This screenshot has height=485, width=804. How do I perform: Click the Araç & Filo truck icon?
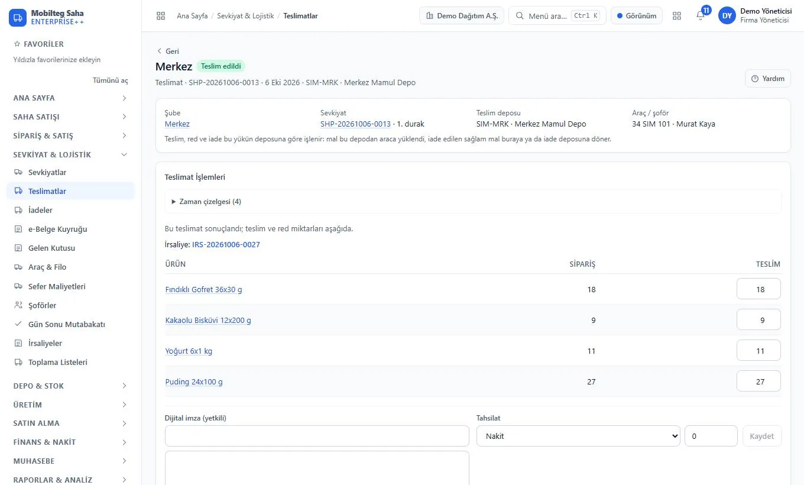click(x=18, y=267)
